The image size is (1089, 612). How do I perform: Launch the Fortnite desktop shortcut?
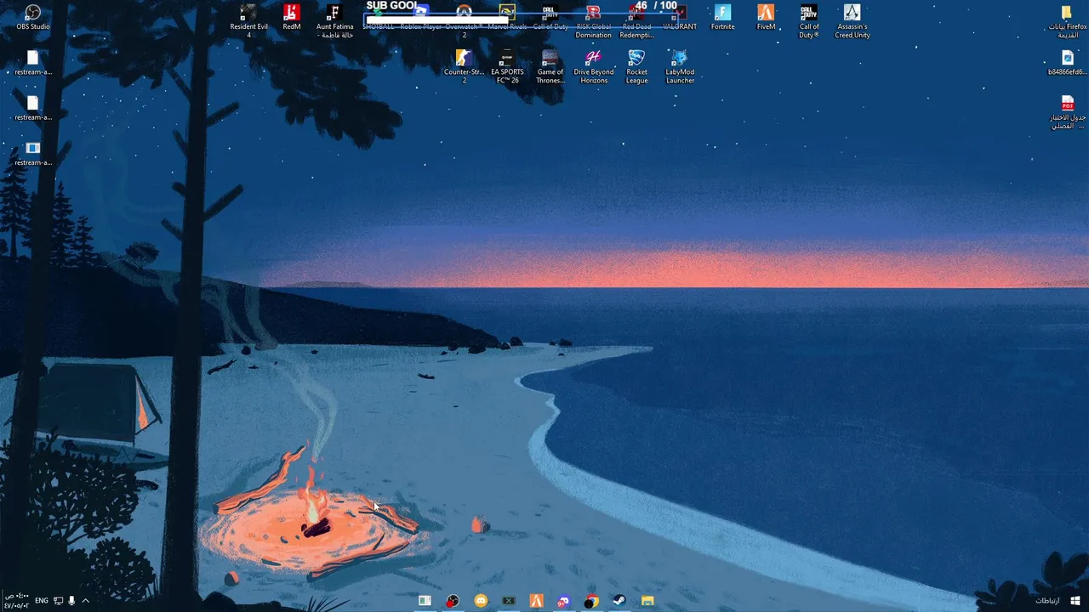pyautogui.click(x=722, y=17)
